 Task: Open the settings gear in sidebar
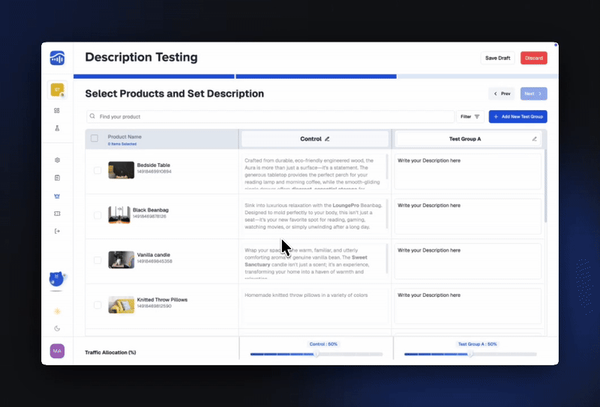[57, 160]
